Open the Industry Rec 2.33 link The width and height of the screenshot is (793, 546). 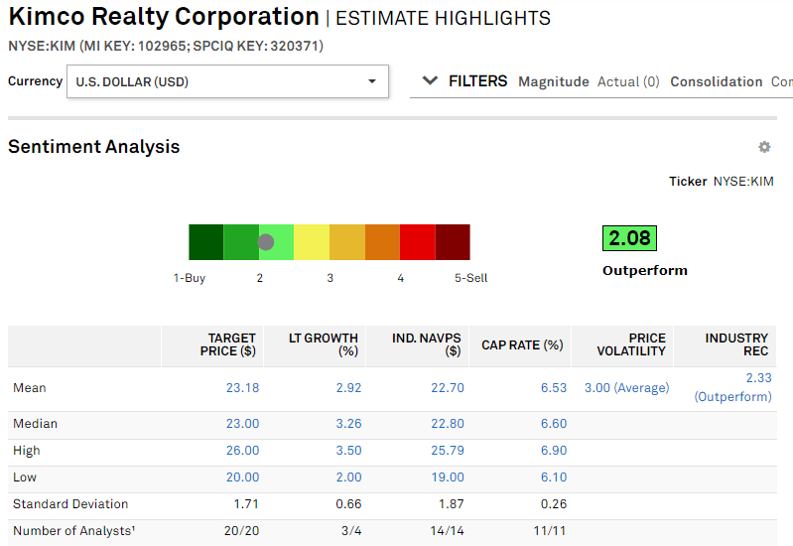[x=757, y=378]
